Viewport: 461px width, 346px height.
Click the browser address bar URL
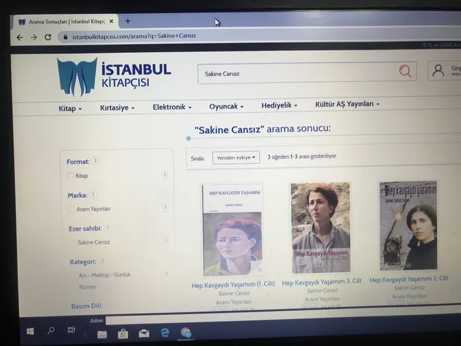(134, 36)
